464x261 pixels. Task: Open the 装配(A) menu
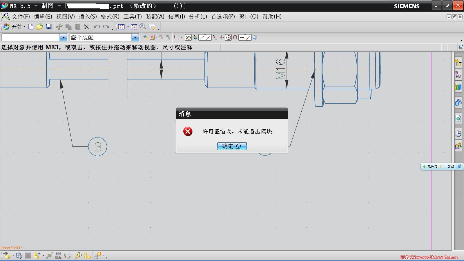[155, 17]
